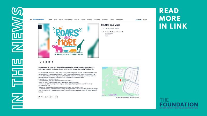Click the Feb 2 date badge
Image resolution: width=207 pixels, height=116 pixels.
pos(40,27)
